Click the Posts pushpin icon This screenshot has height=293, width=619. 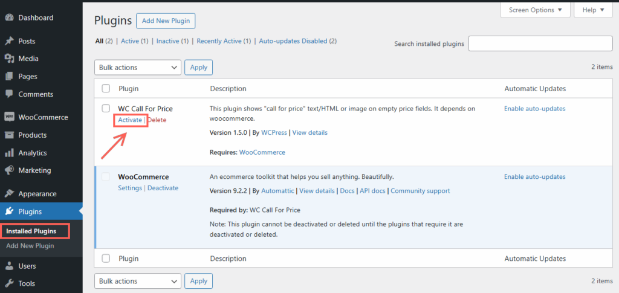pyautogui.click(x=9, y=41)
